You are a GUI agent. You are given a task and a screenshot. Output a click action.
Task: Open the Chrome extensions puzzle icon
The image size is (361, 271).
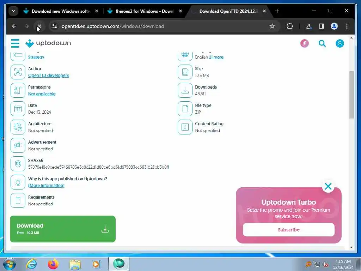[290, 26]
